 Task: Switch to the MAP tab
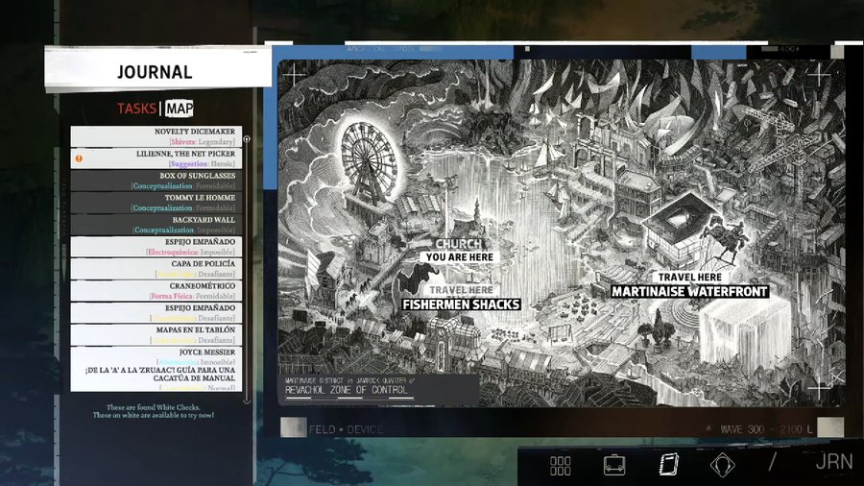click(x=180, y=109)
